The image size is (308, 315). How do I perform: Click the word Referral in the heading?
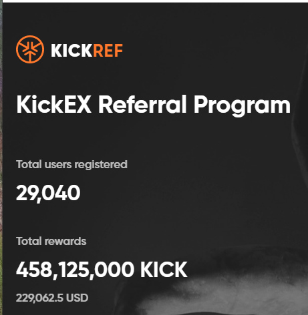[142, 104]
